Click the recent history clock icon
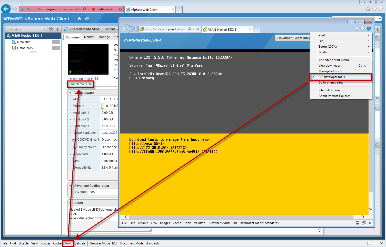The height and width of the screenshot is (247, 386). pyautogui.click(x=51, y=29)
